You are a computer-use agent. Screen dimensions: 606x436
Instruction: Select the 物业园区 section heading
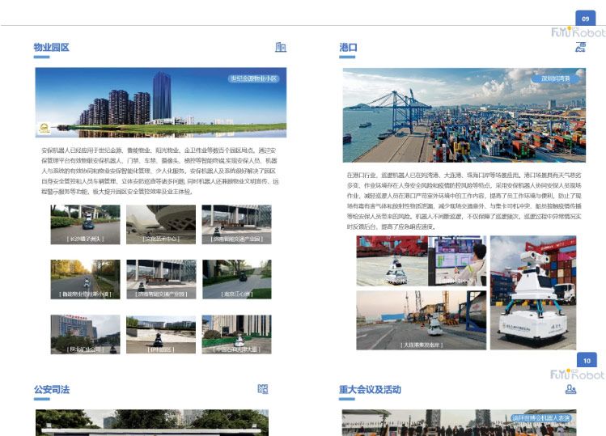point(51,48)
